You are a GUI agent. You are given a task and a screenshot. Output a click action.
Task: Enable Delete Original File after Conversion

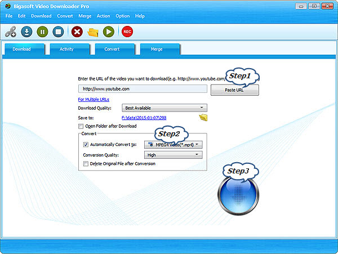86,164
